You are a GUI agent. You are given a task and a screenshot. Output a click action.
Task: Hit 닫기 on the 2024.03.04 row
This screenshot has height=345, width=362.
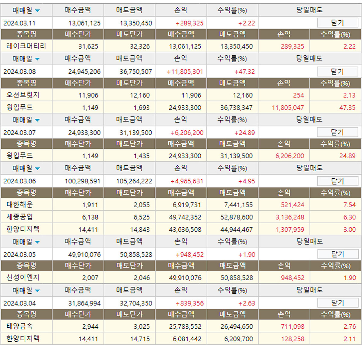point(337,303)
